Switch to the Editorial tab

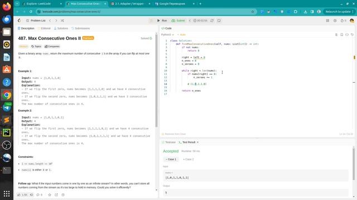(44, 28)
